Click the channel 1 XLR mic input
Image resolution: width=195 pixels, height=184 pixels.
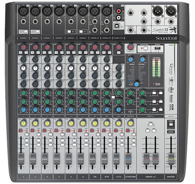(x=23, y=11)
